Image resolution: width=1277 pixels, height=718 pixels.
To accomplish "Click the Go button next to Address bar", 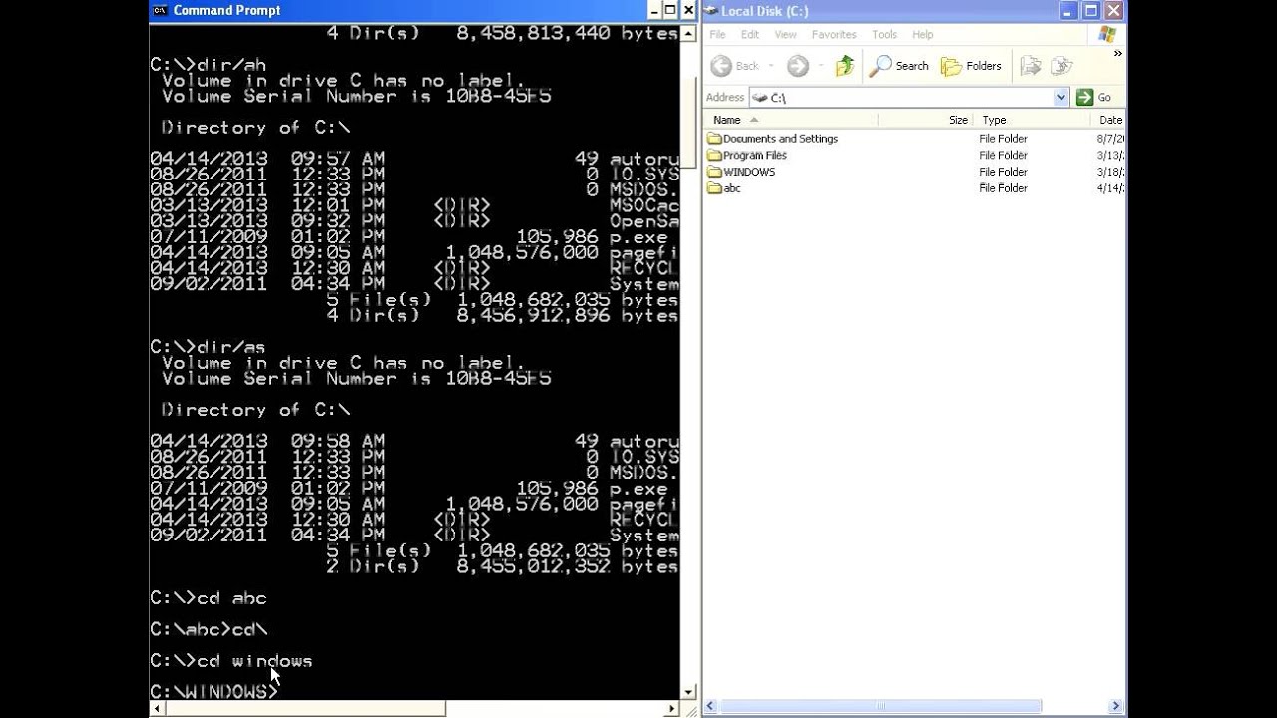I will point(1095,97).
